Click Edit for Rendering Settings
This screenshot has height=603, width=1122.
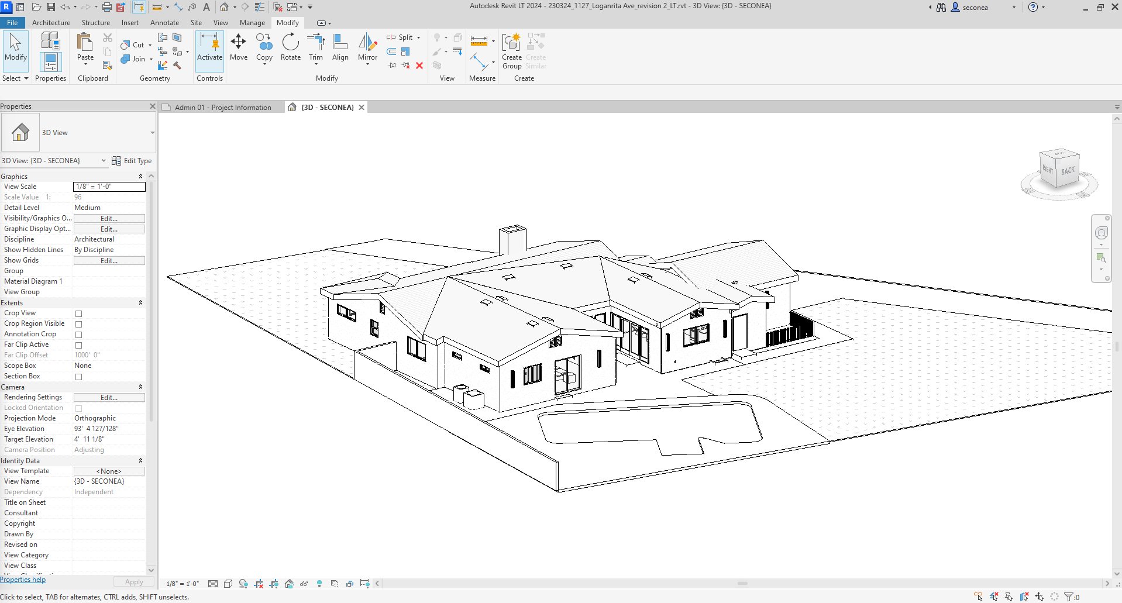[x=109, y=397]
